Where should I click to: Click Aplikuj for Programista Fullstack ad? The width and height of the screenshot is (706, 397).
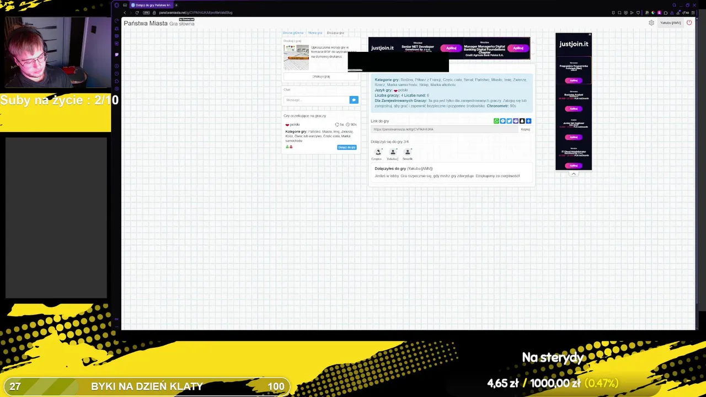(574, 81)
